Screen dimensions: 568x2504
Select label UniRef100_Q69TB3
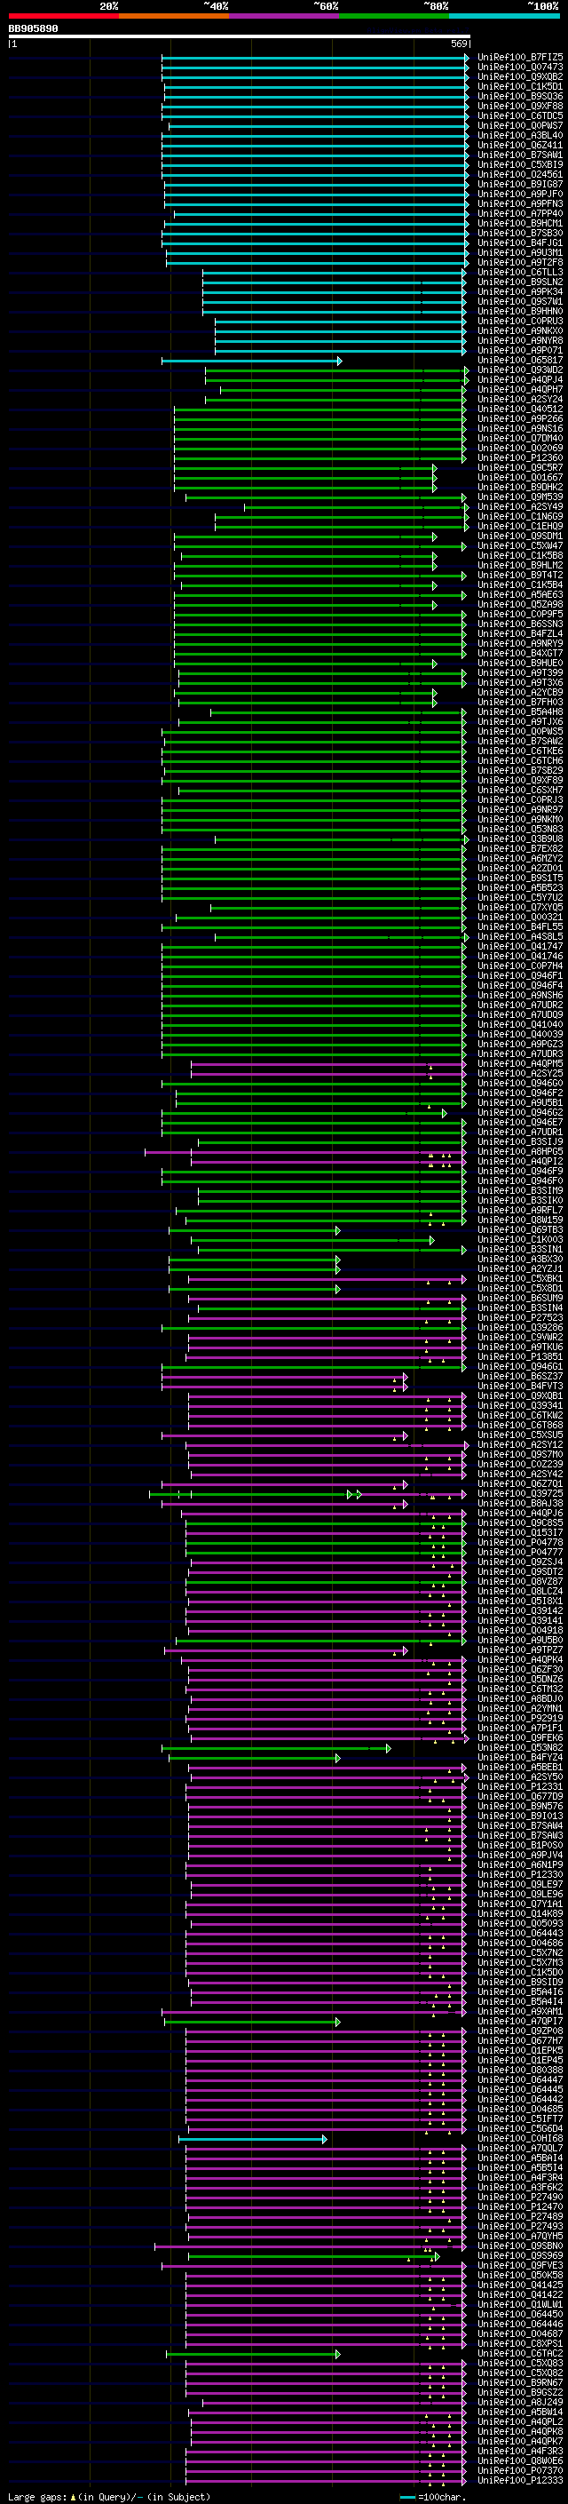coord(520,1229)
